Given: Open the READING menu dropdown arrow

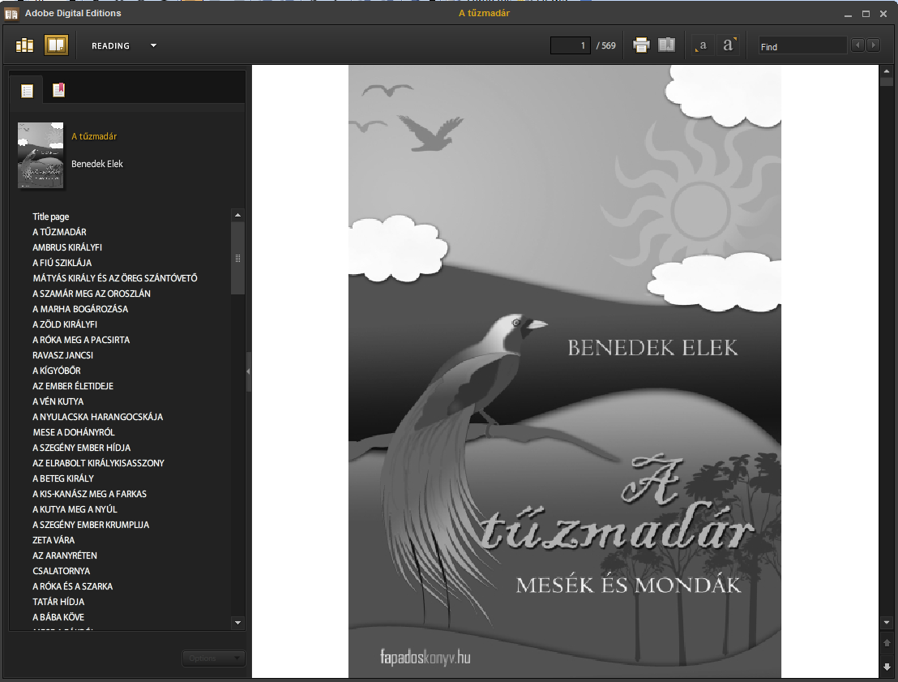Looking at the screenshot, I should pos(153,46).
